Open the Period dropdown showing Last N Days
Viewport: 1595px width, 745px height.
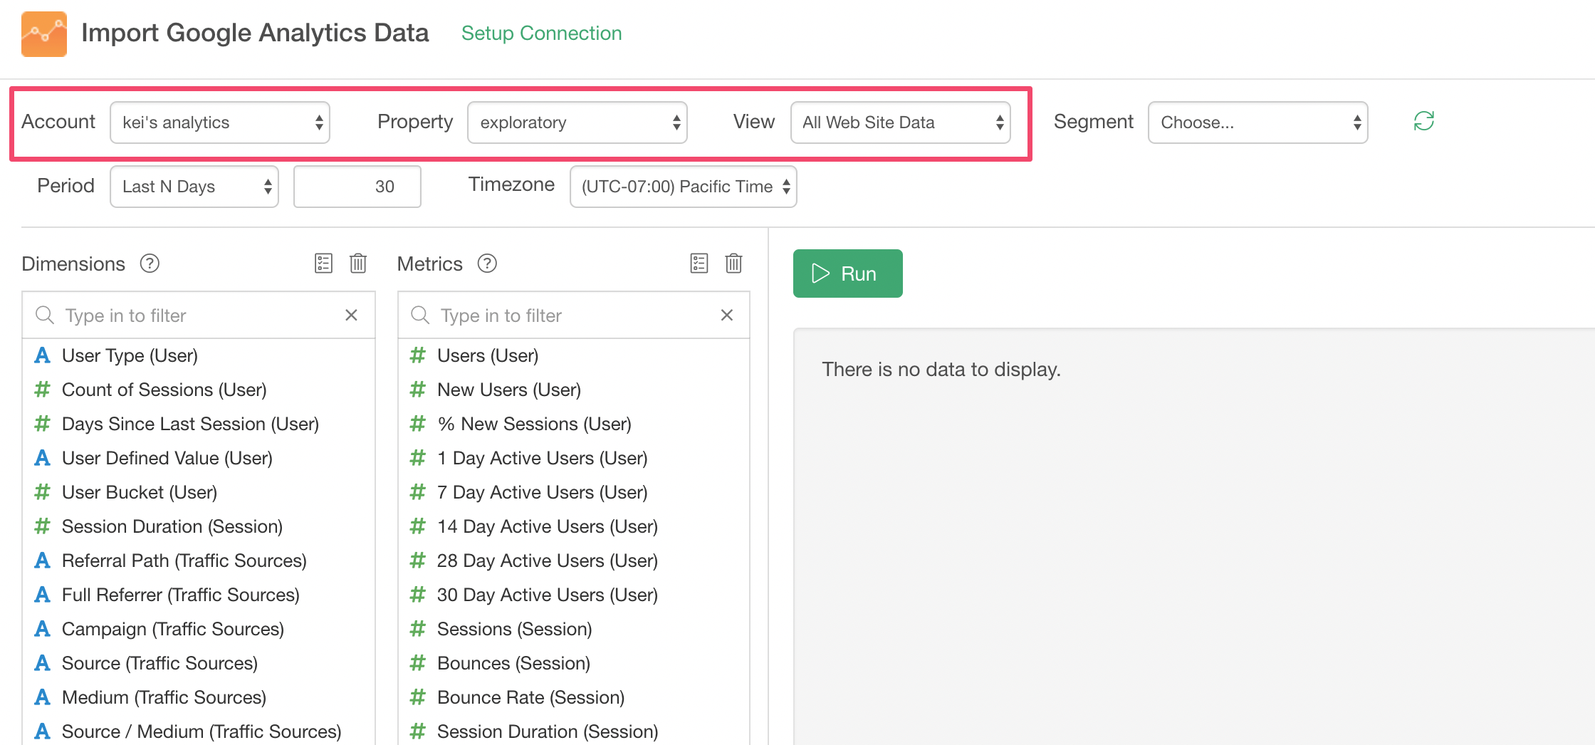[194, 187]
